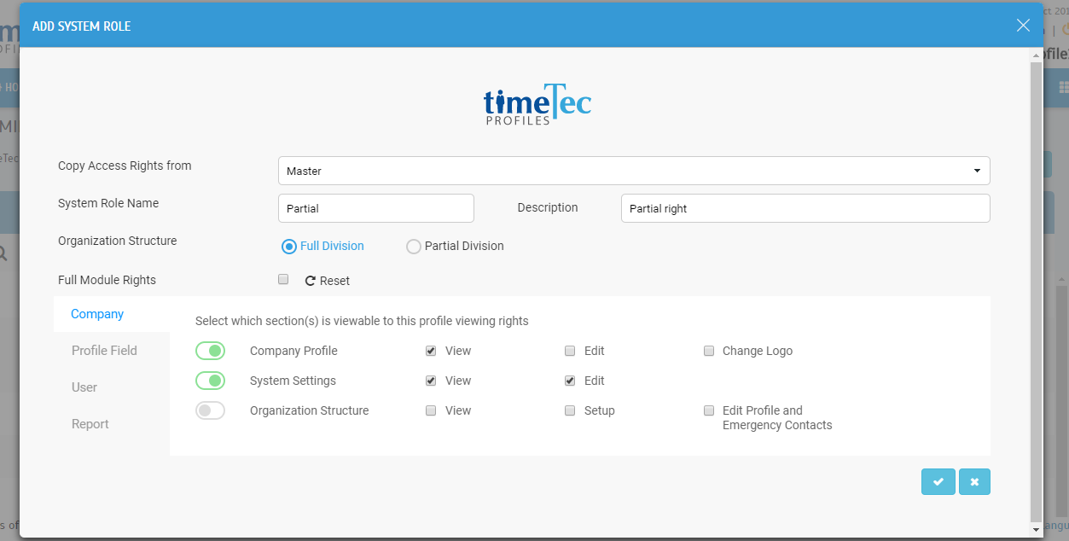Screen dimensions: 1069x541
Task: Switch to the Company tab
Action: pos(97,314)
